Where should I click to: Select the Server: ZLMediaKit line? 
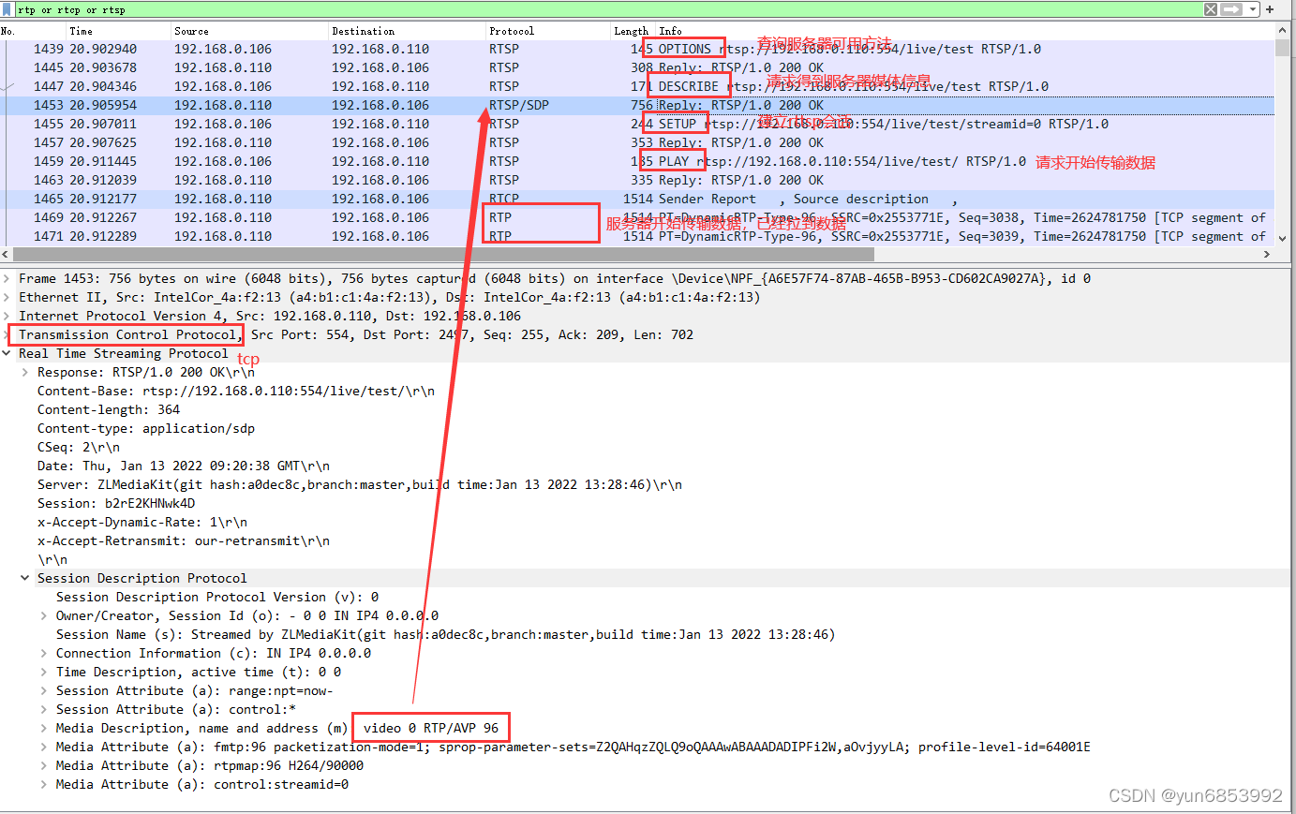tap(360, 484)
